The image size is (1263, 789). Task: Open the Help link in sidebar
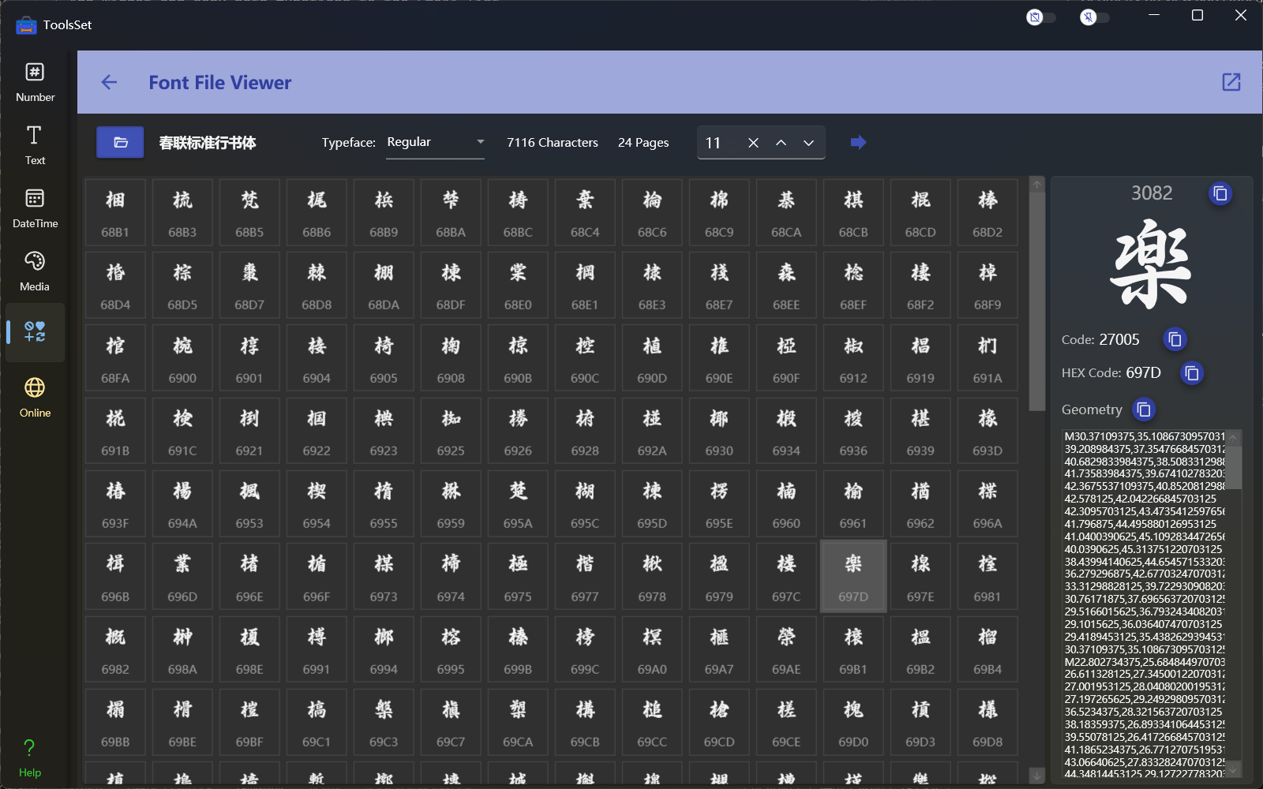(x=30, y=757)
